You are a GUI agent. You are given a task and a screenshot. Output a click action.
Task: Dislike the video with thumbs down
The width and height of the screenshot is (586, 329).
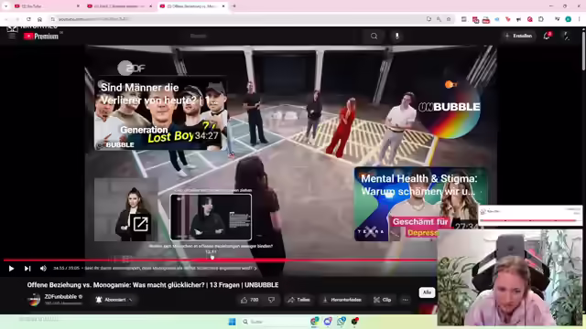click(272, 300)
